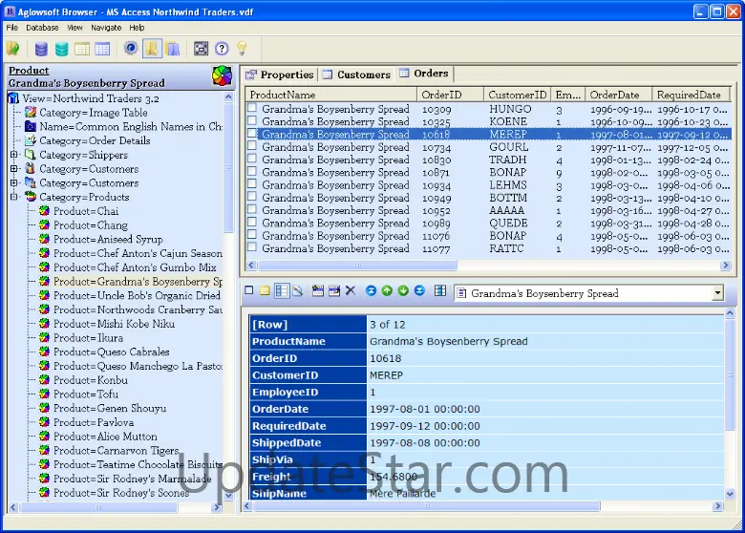The width and height of the screenshot is (745, 533).
Task: Click the yellow grid view icon in record toolbar
Action: (265, 290)
